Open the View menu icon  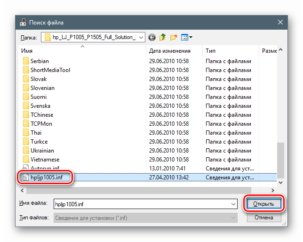(184, 37)
